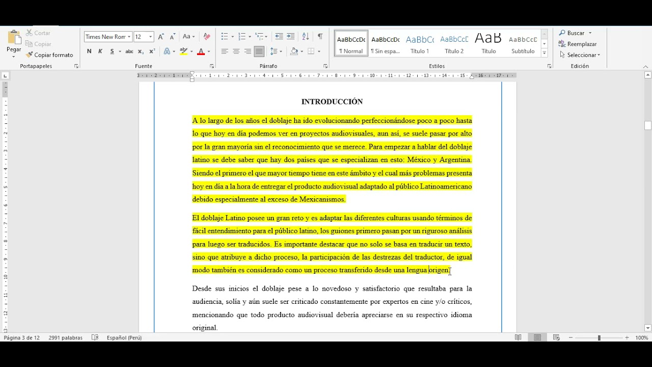Click borders icon

[311, 51]
